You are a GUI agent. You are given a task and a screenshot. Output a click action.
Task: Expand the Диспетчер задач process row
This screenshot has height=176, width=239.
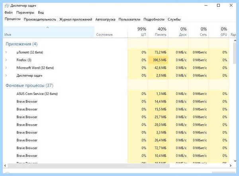[x=6, y=75]
